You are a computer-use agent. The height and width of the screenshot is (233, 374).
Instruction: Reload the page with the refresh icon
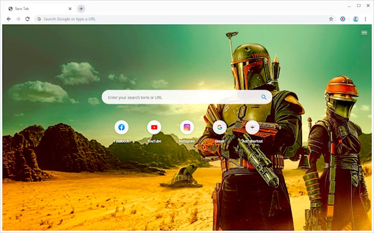[27, 19]
